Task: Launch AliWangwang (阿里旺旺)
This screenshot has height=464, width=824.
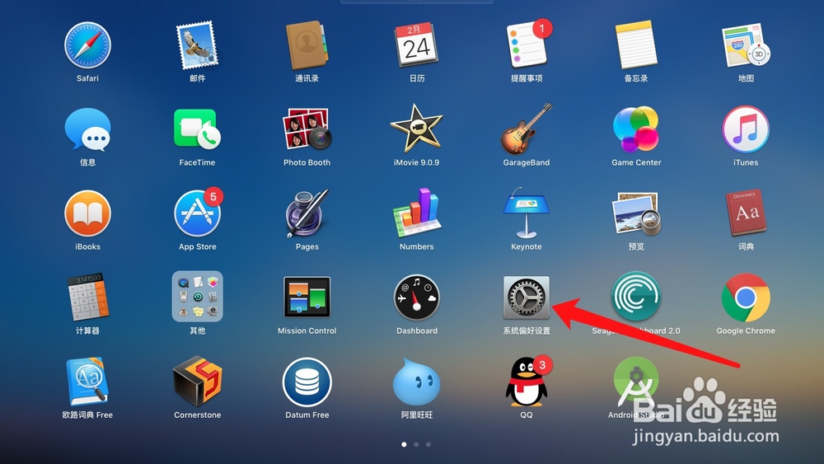Action: 417,382
